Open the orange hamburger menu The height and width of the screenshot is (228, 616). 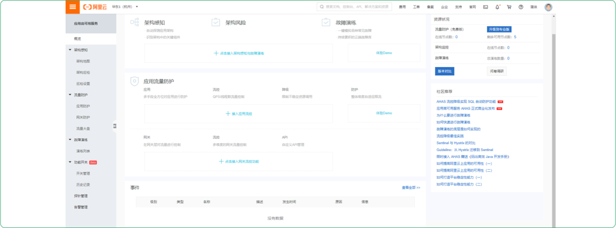(x=73, y=7)
